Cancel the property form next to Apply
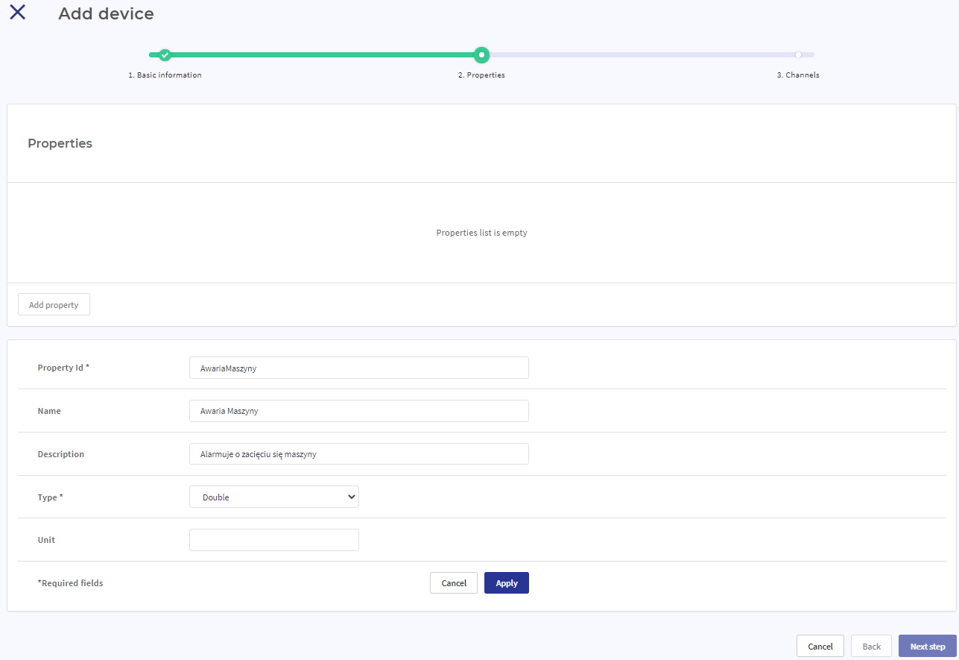The width and height of the screenshot is (959, 660). [x=454, y=583]
